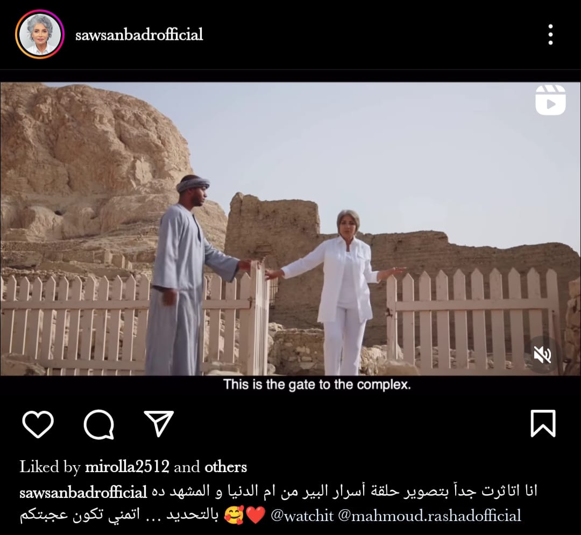
Task: Tap the woman in white in the video
Action: [344, 292]
